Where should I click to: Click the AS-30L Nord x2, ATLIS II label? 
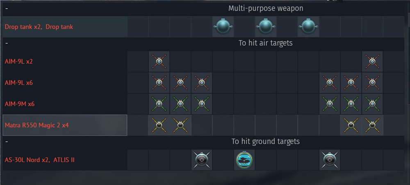[x=39, y=160]
